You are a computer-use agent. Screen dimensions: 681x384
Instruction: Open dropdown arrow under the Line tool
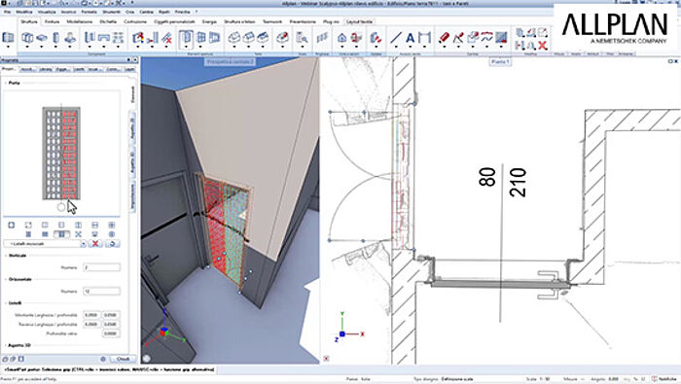pos(395,46)
